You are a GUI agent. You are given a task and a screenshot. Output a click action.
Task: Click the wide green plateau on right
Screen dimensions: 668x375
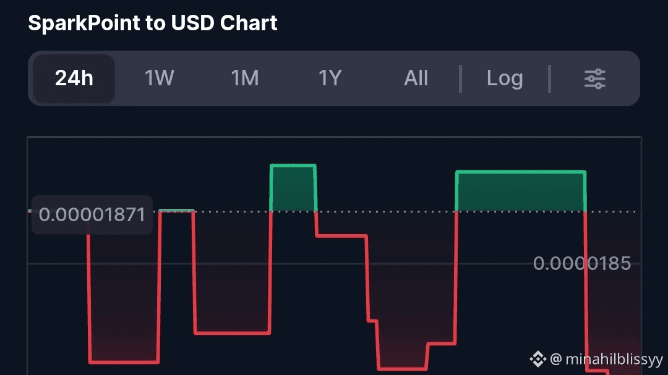pos(520,191)
